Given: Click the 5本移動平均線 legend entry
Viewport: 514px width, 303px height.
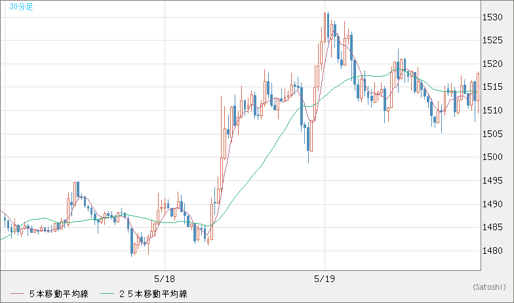Looking at the screenshot, I should tap(59, 294).
